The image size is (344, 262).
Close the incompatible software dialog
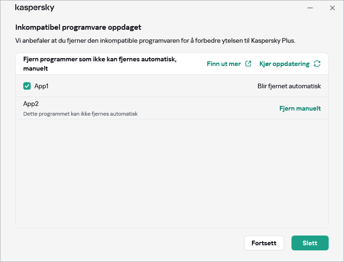click(332, 8)
